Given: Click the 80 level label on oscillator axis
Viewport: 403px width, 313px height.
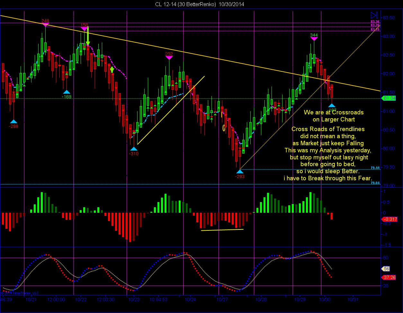Looking at the screenshot, I should click(x=386, y=257).
